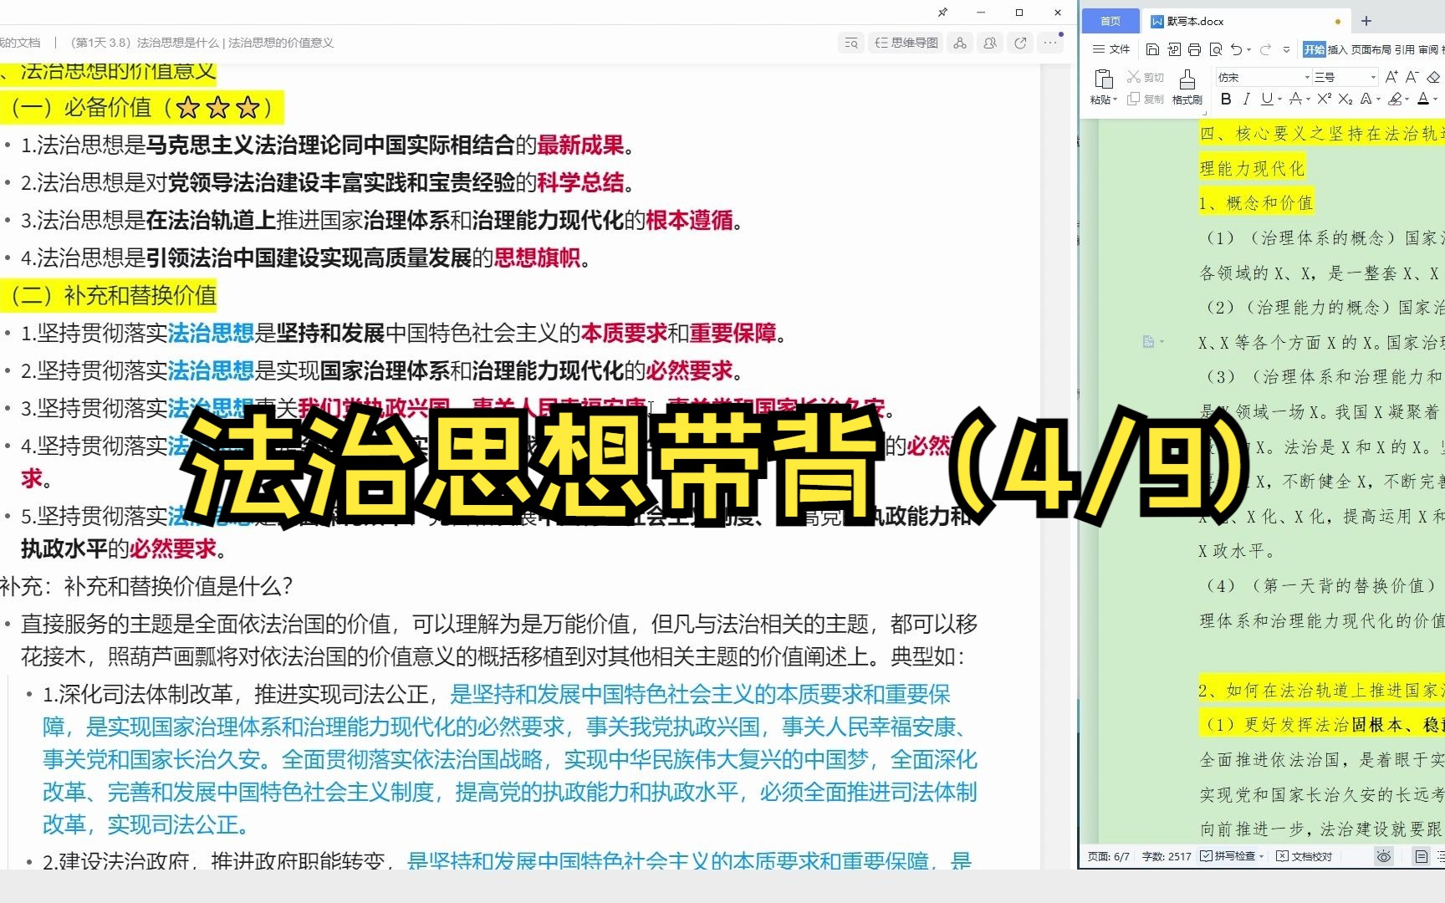Viewport: 1445px width, 903px height.
Task: Select the 页面布局 ribbon tab
Action: [1371, 49]
